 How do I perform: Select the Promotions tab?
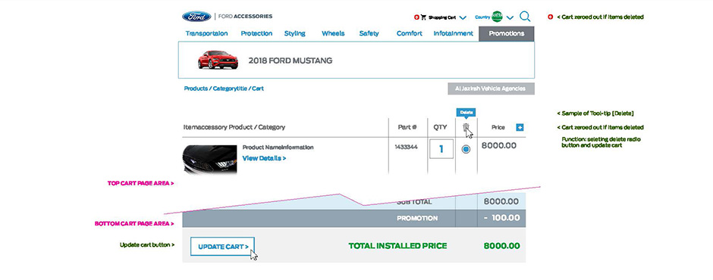pos(507,33)
